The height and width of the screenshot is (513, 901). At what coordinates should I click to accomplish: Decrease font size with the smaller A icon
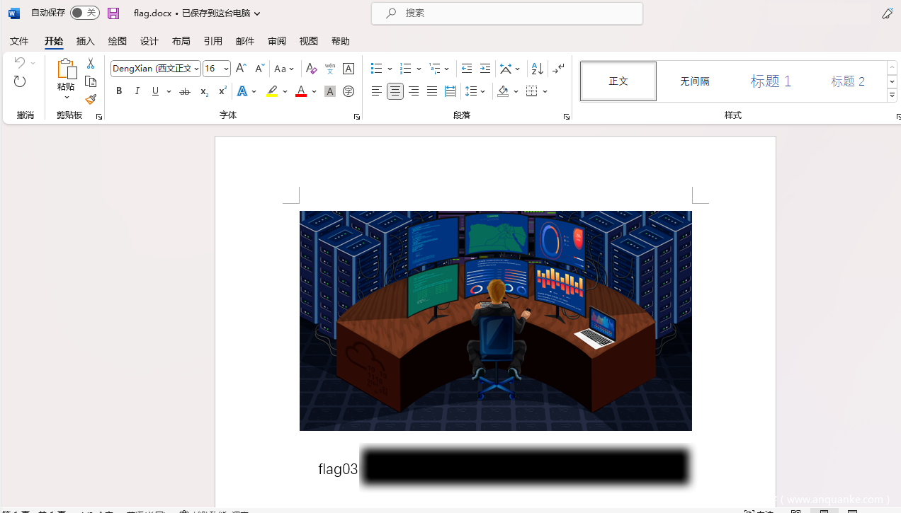(259, 69)
